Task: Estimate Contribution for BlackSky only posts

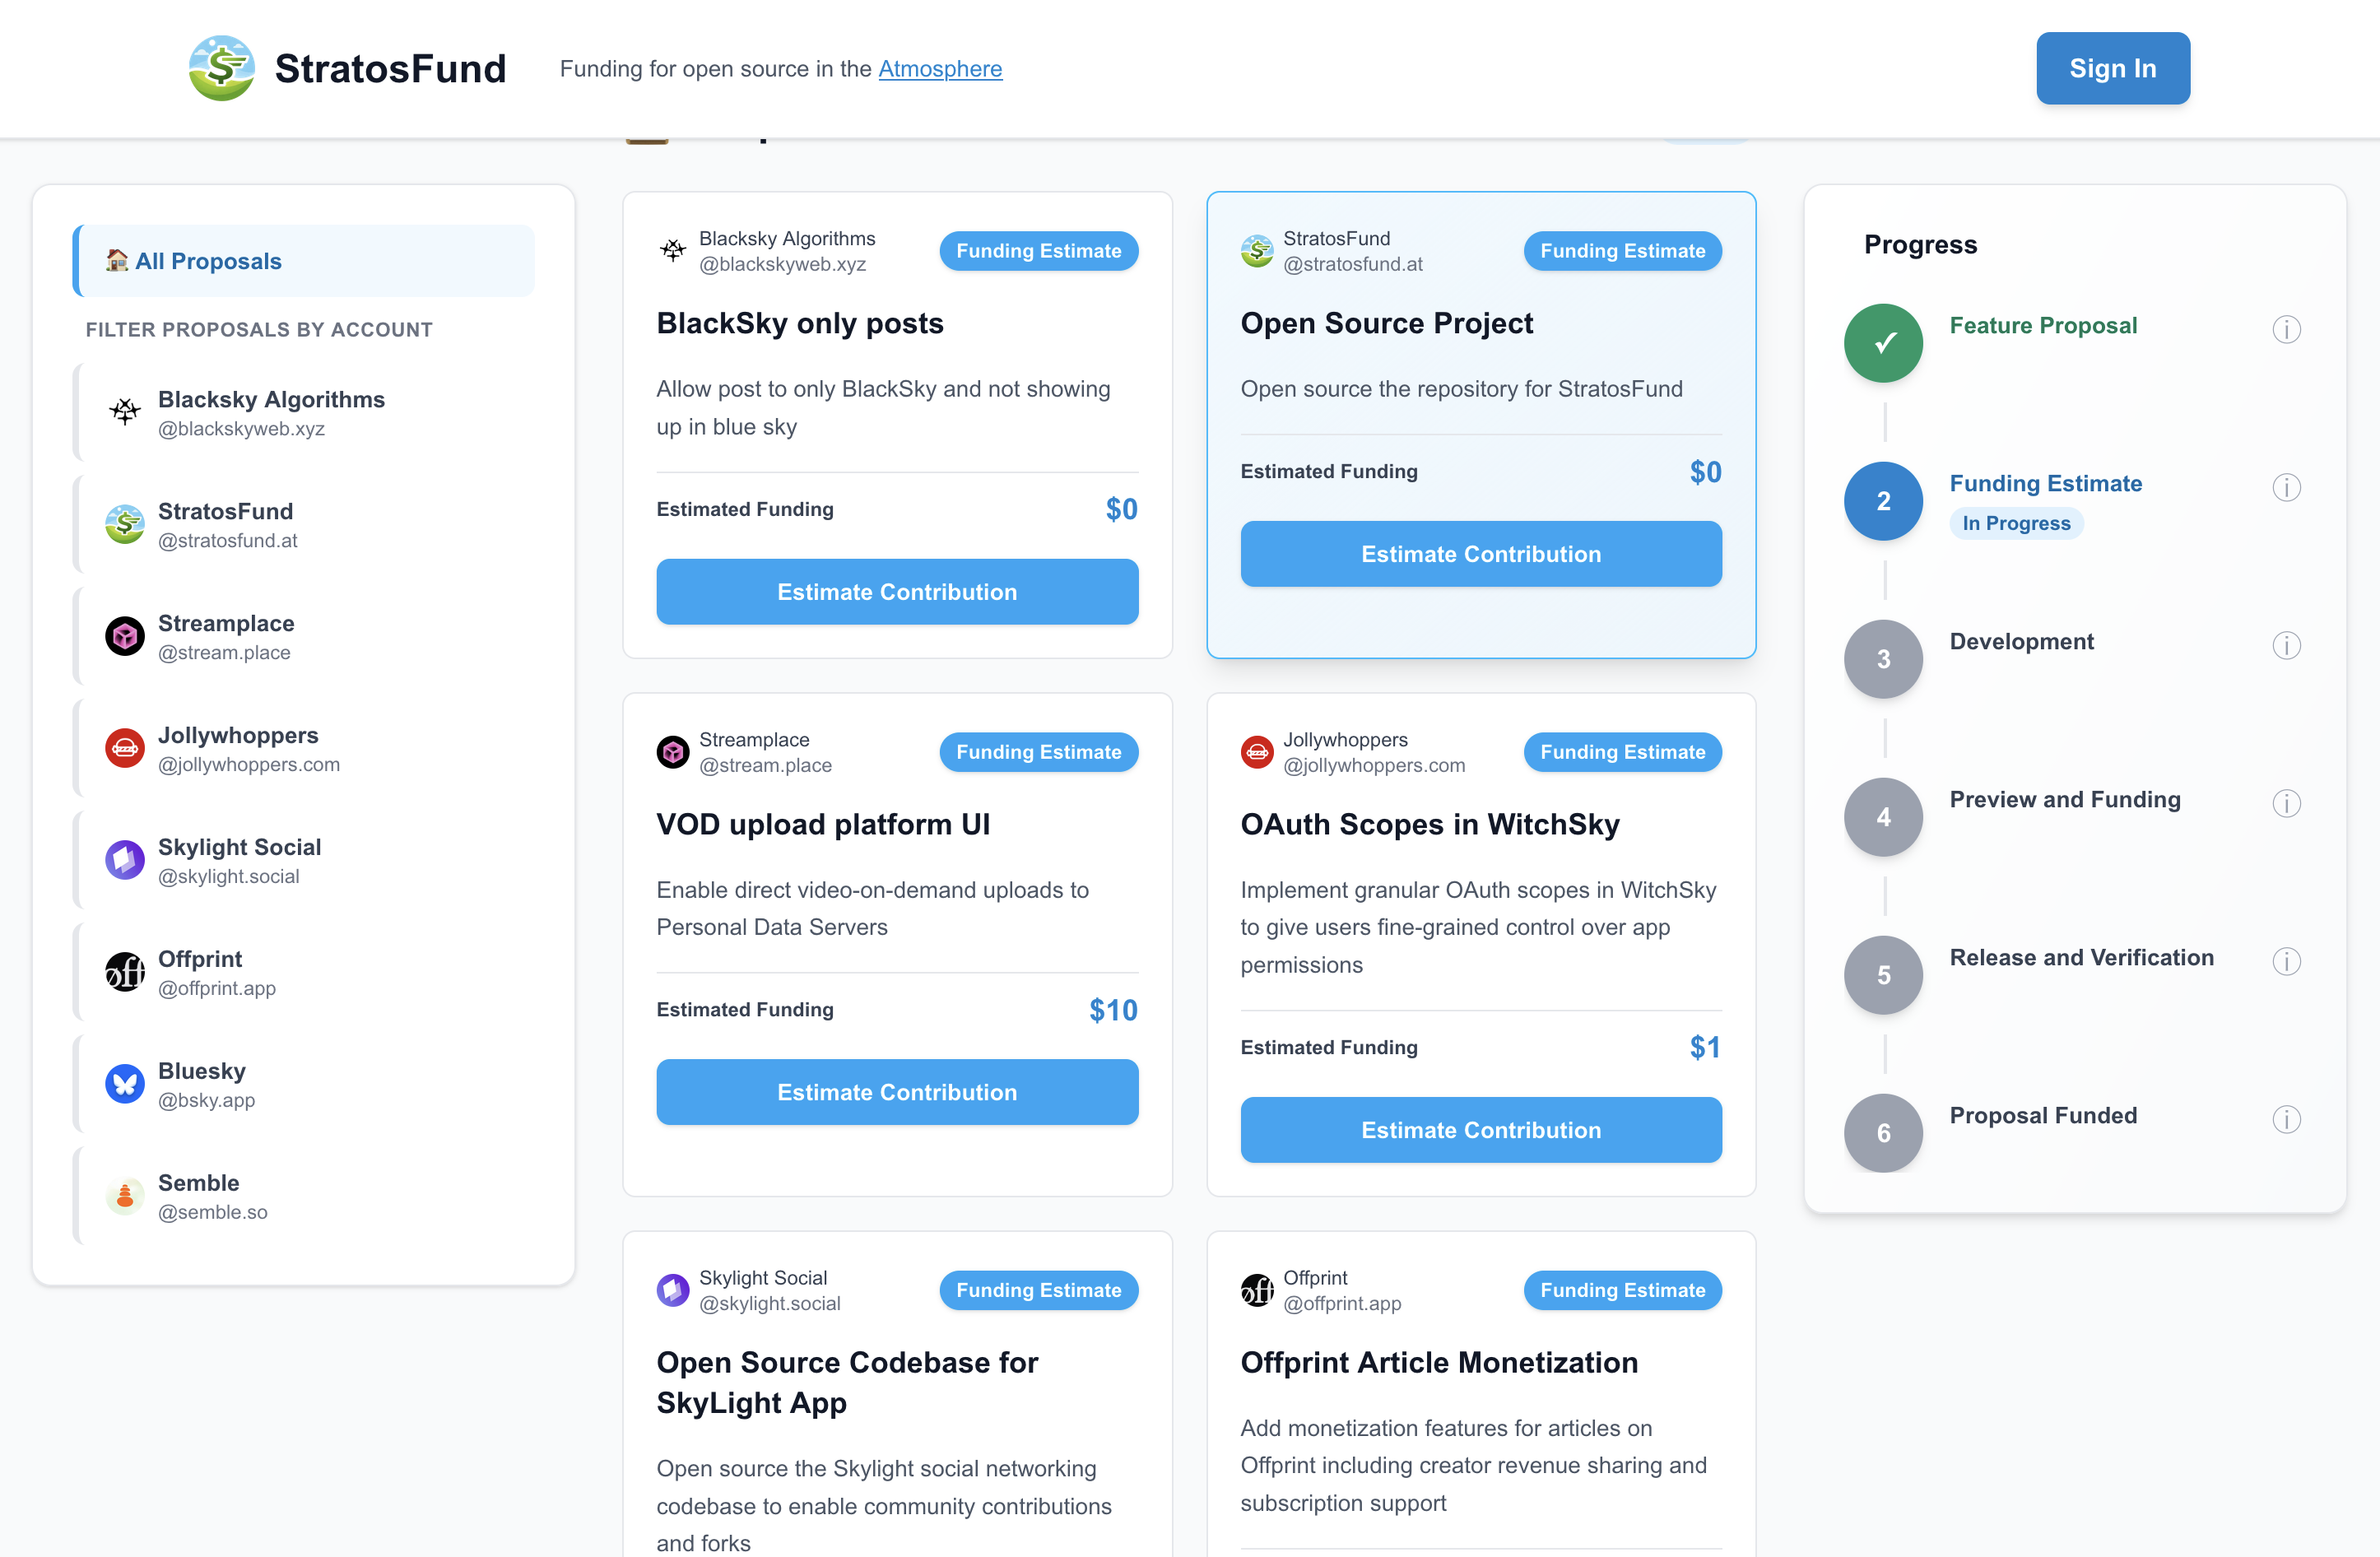Action: tap(897, 592)
